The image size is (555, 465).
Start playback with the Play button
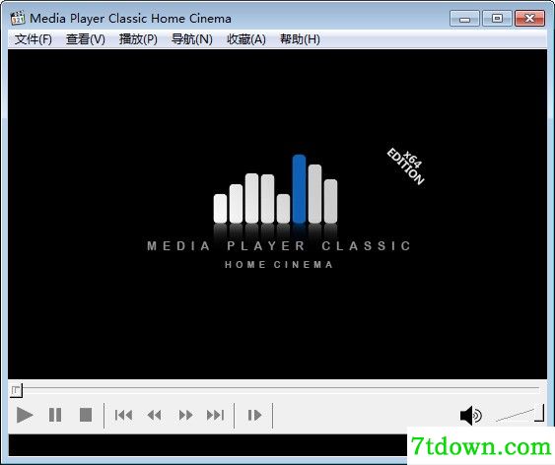25,415
